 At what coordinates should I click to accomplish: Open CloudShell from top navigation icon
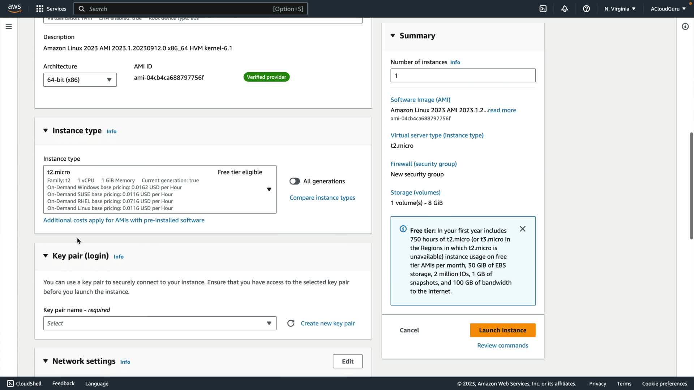click(543, 9)
